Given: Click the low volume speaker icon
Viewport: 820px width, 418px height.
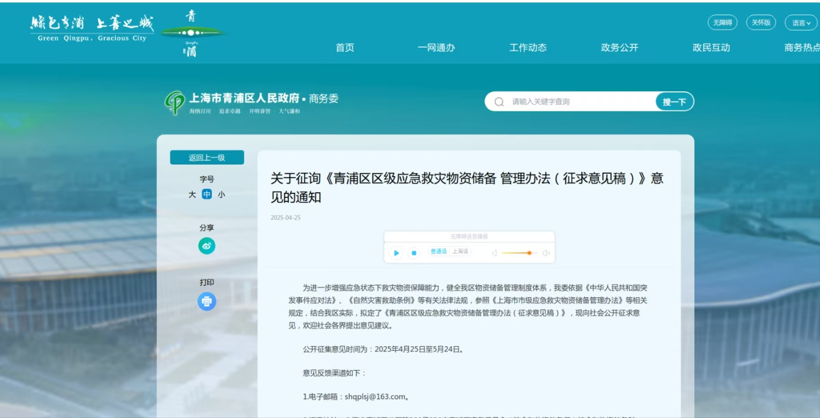Looking at the screenshot, I should (495, 253).
